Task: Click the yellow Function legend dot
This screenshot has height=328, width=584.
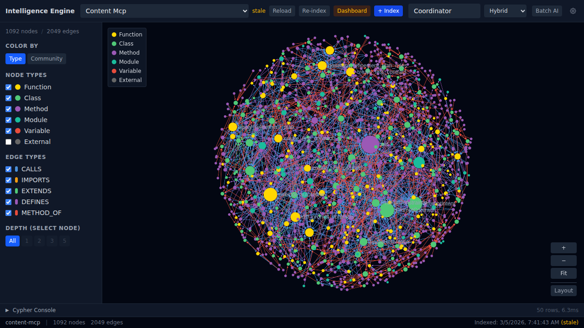Action: (114, 35)
